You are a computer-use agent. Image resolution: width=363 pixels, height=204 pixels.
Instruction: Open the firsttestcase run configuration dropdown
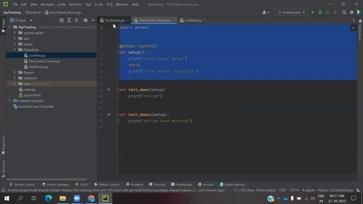pyautogui.click(x=291, y=12)
